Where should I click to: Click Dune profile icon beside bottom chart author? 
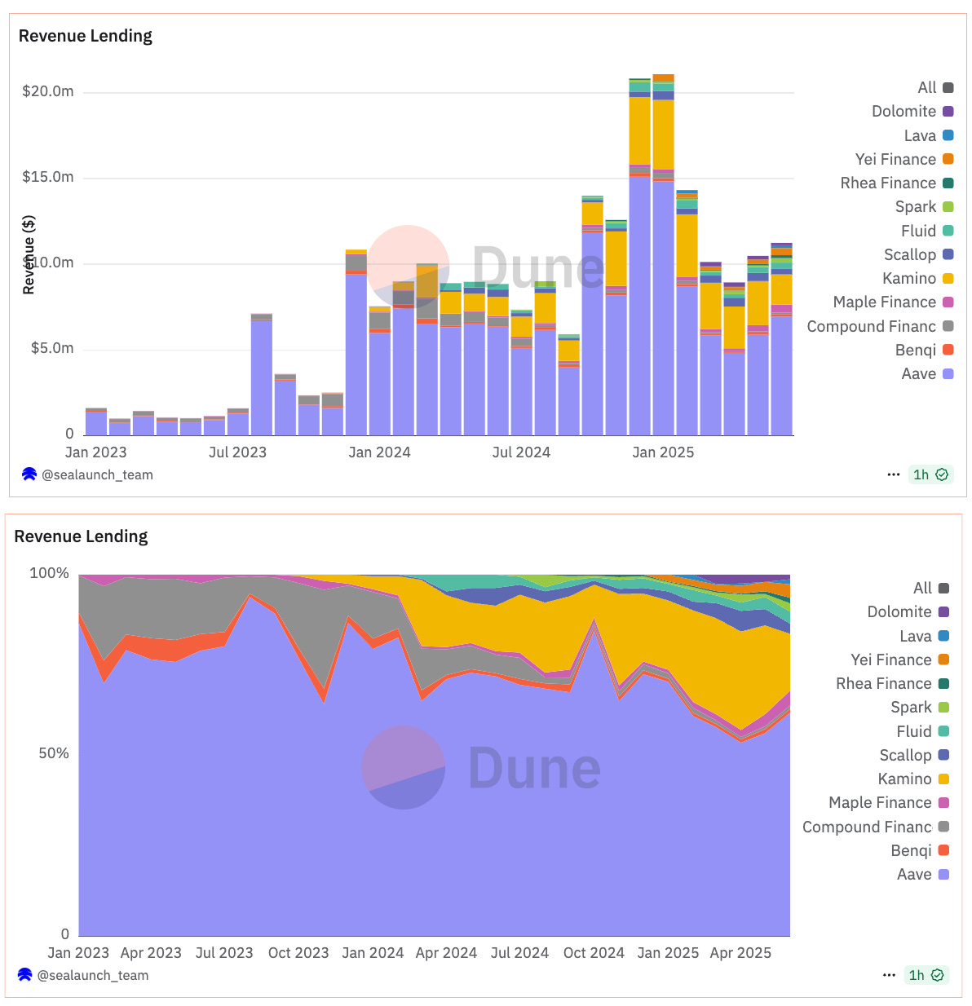click(24, 975)
